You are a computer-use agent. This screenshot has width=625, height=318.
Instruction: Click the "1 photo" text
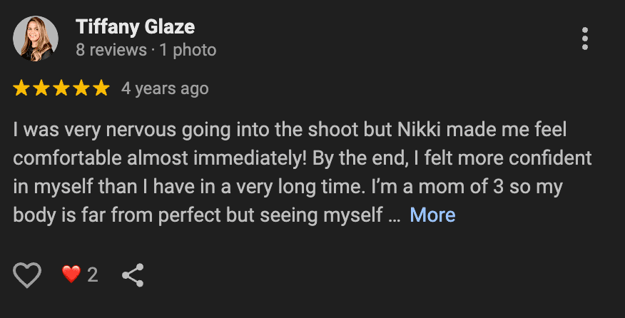coord(188,51)
